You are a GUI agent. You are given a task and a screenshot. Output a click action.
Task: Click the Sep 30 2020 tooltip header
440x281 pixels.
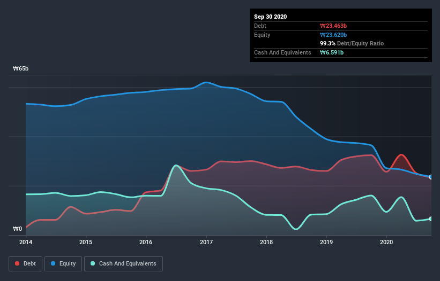[x=270, y=17]
